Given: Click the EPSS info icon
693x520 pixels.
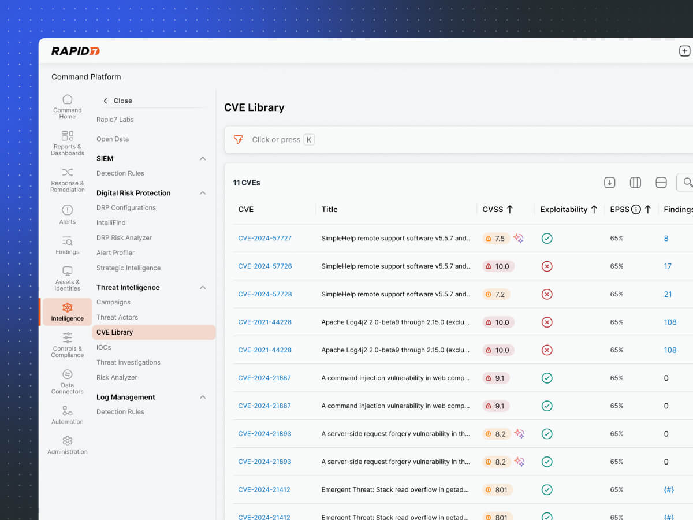Looking at the screenshot, I should click(x=636, y=210).
